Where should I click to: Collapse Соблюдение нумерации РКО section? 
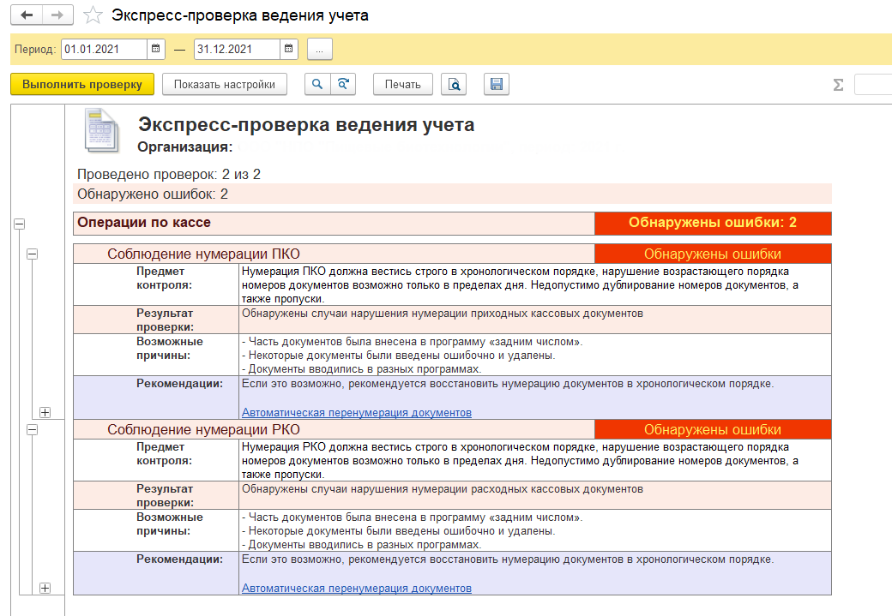[x=33, y=429]
